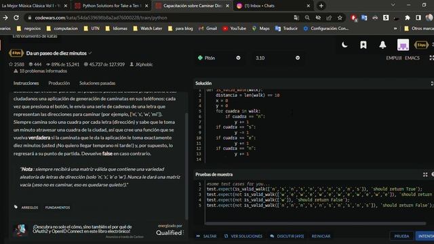The image size is (434, 244).
Task: Open Traducir bookmark
Action: coord(286,28)
